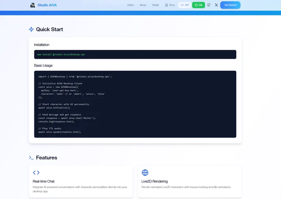Click the globe Live2D Rendering icon

pyautogui.click(x=145, y=173)
